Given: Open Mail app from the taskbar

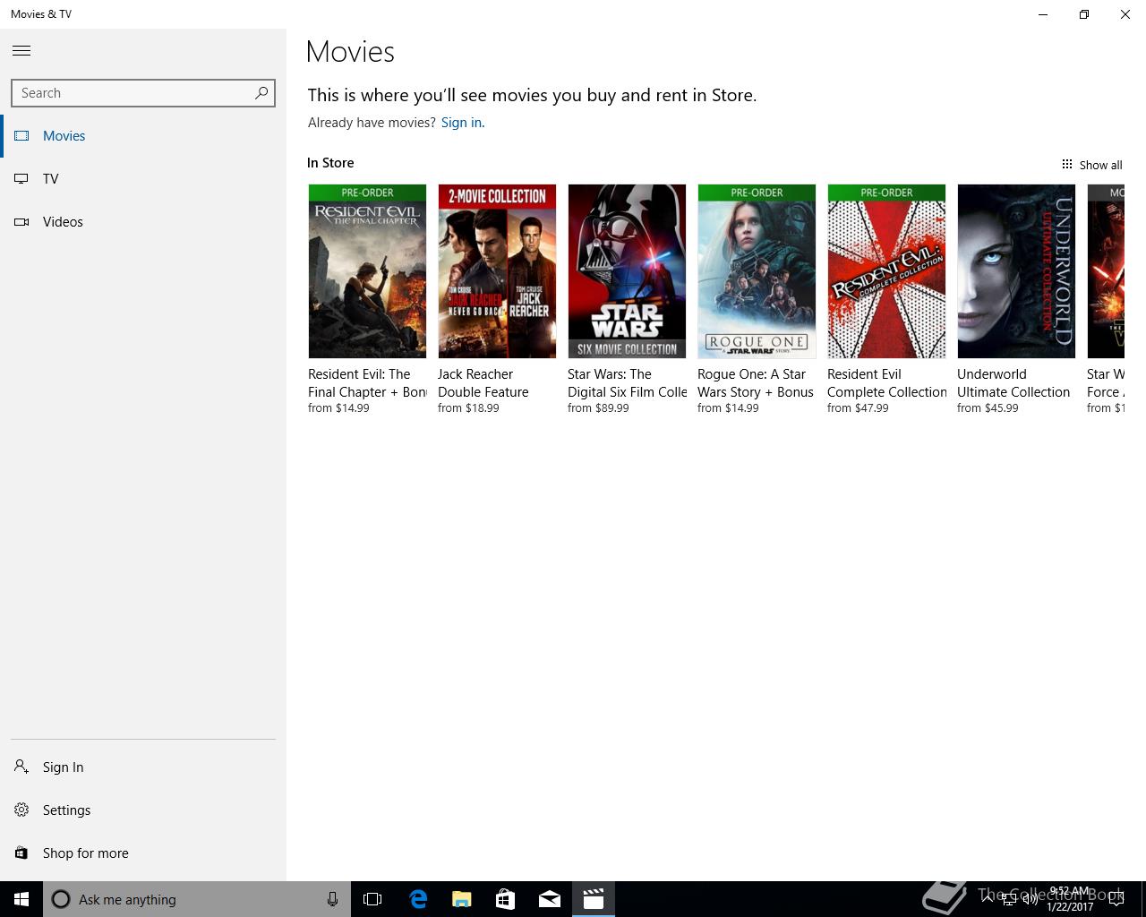Looking at the screenshot, I should tap(549, 899).
